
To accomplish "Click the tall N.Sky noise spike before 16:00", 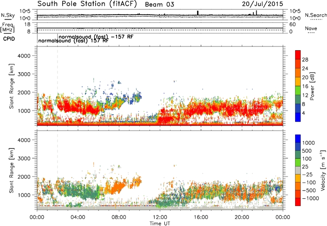I will (198, 13).
